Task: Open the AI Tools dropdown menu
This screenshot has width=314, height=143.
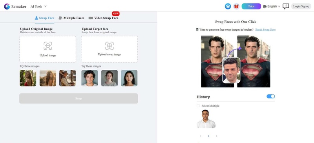Action: pyautogui.click(x=38, y=6)
